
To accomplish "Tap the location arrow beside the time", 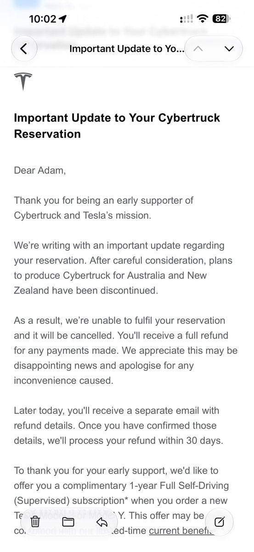I will (62, 19).
